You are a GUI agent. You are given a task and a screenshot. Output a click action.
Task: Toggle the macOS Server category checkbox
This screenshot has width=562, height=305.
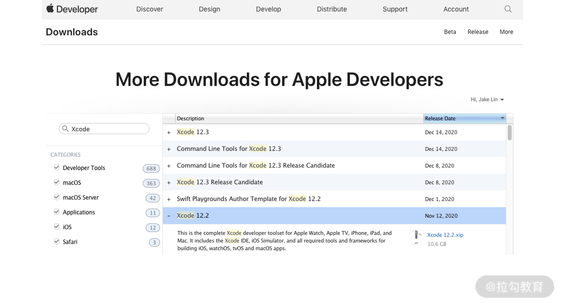(56, 197)
